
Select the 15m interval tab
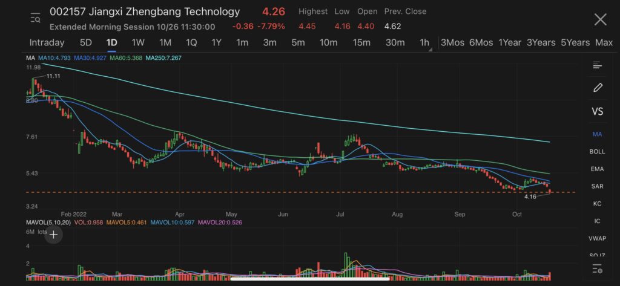(x=361, y=43)
